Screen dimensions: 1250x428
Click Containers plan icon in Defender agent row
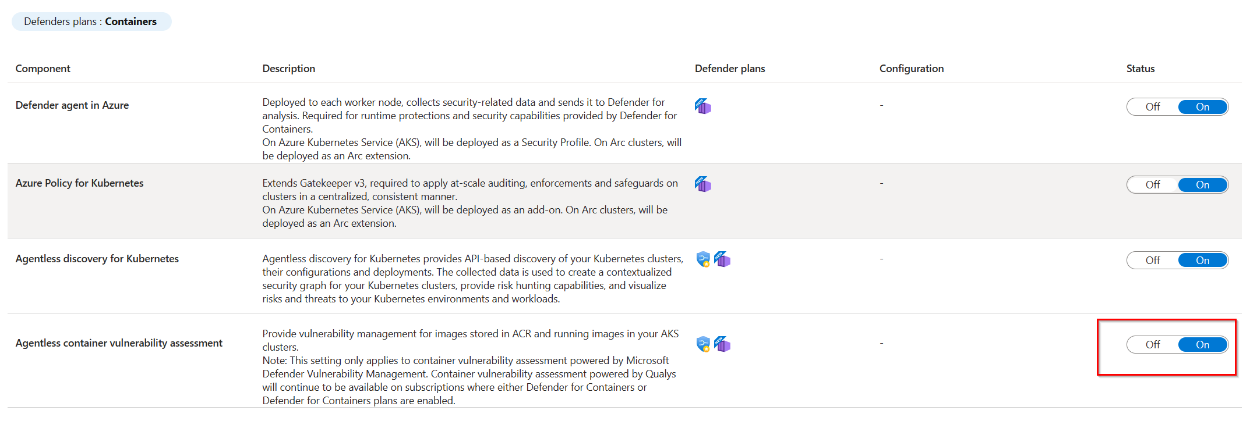703,106
